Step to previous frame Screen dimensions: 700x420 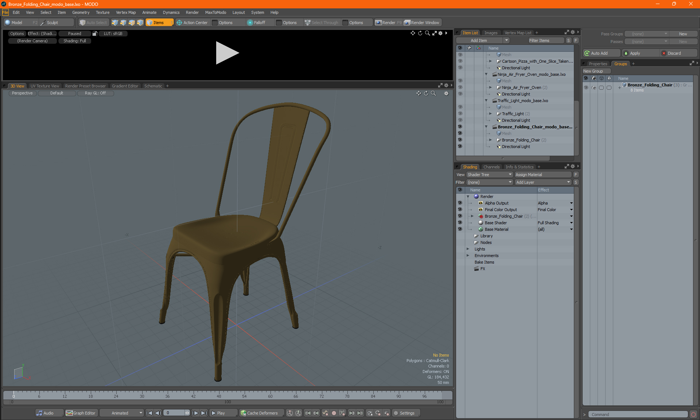[x=158, y=413]
